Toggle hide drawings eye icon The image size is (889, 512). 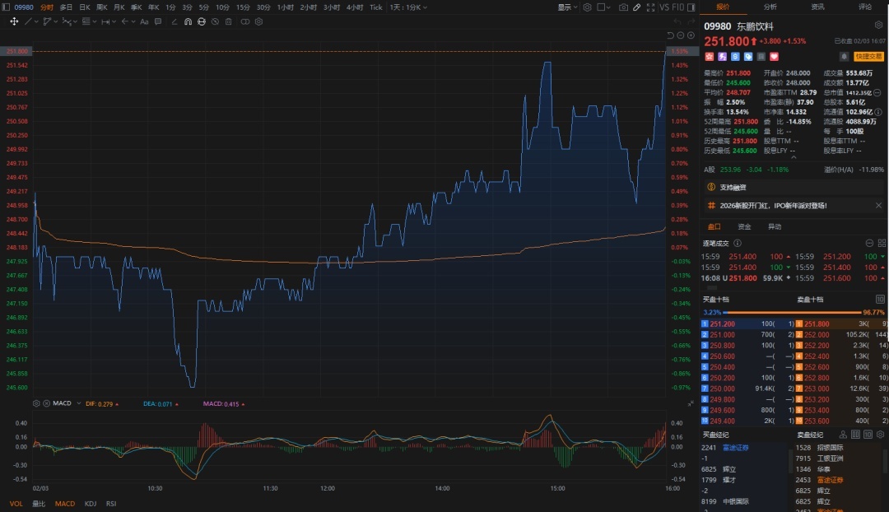(216, 21)
